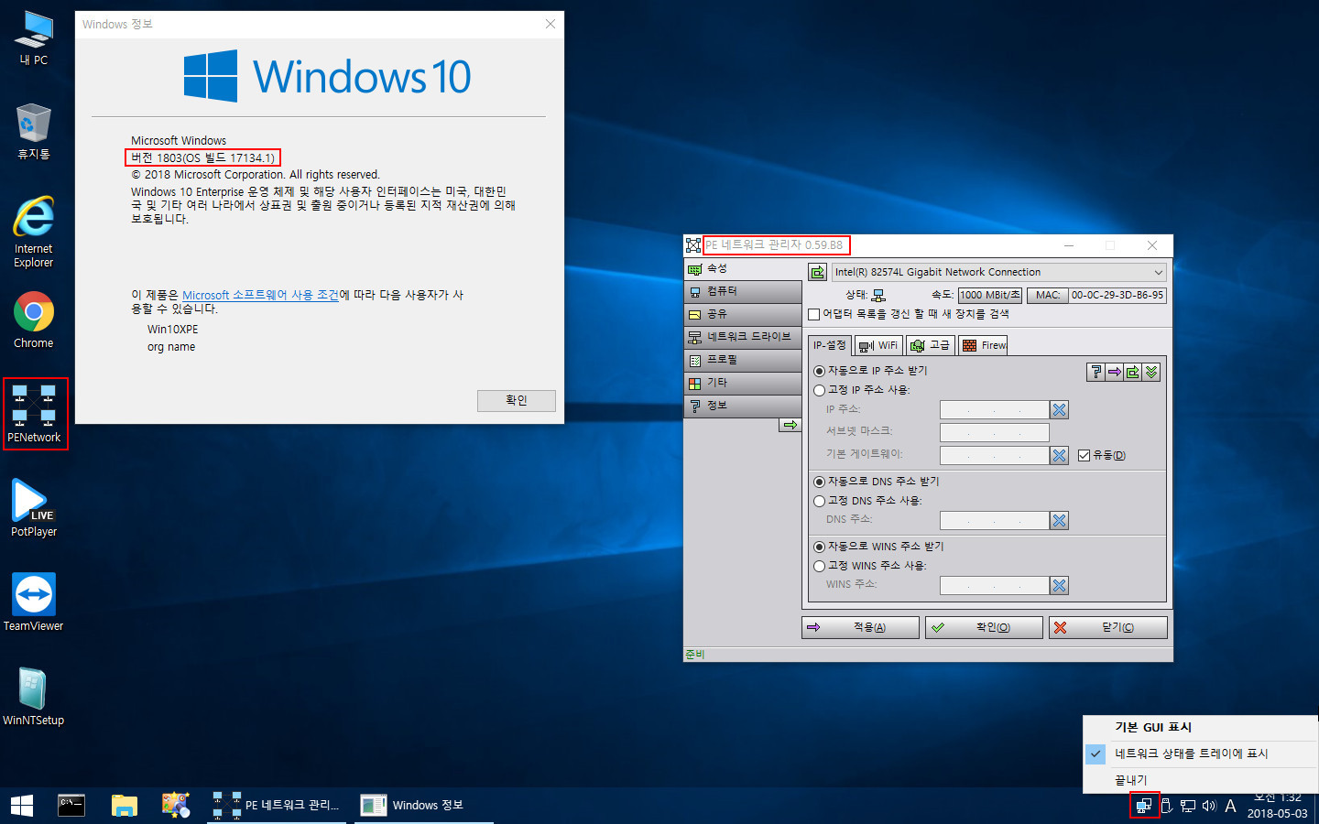Open the 네트워크 드라이브 sidebar section
Viewport: 1319px width, 824px height.
743,337
